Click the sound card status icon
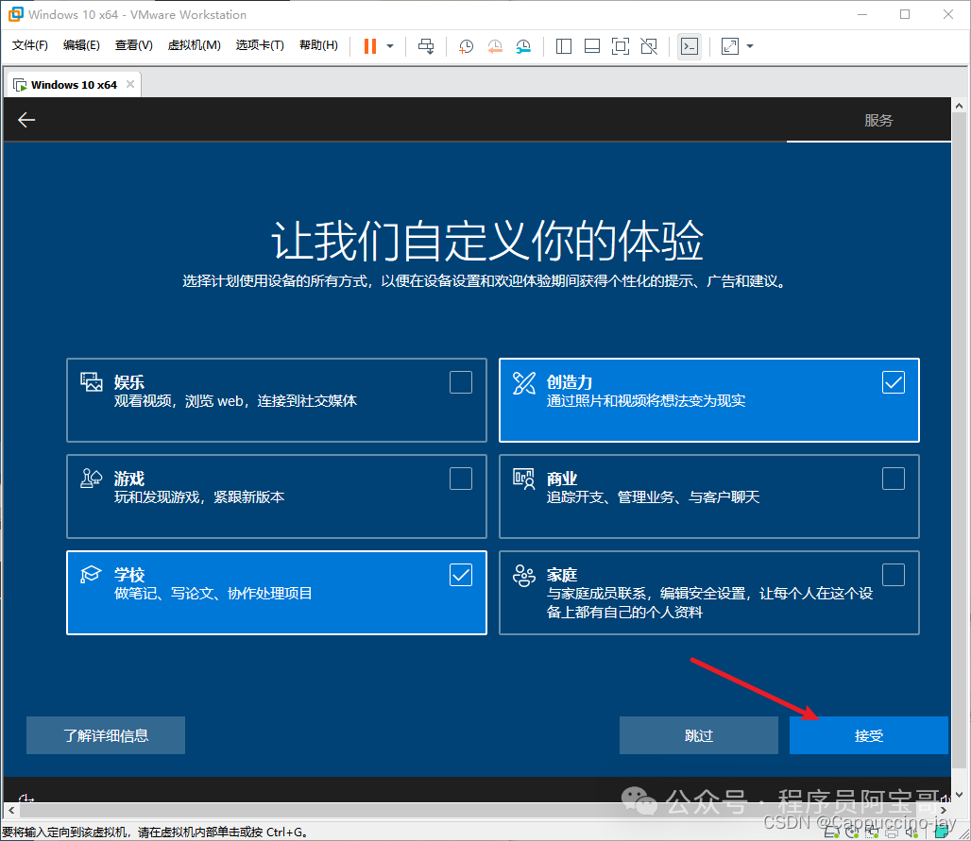 pos(911,833)
